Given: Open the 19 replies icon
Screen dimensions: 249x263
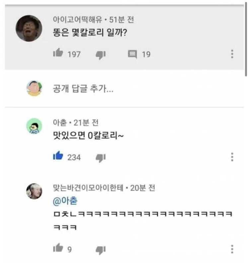Looking at the screenshot, I should [x=132, y=54].
